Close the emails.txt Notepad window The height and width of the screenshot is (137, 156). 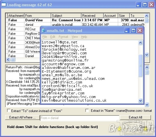pos(140,31)
